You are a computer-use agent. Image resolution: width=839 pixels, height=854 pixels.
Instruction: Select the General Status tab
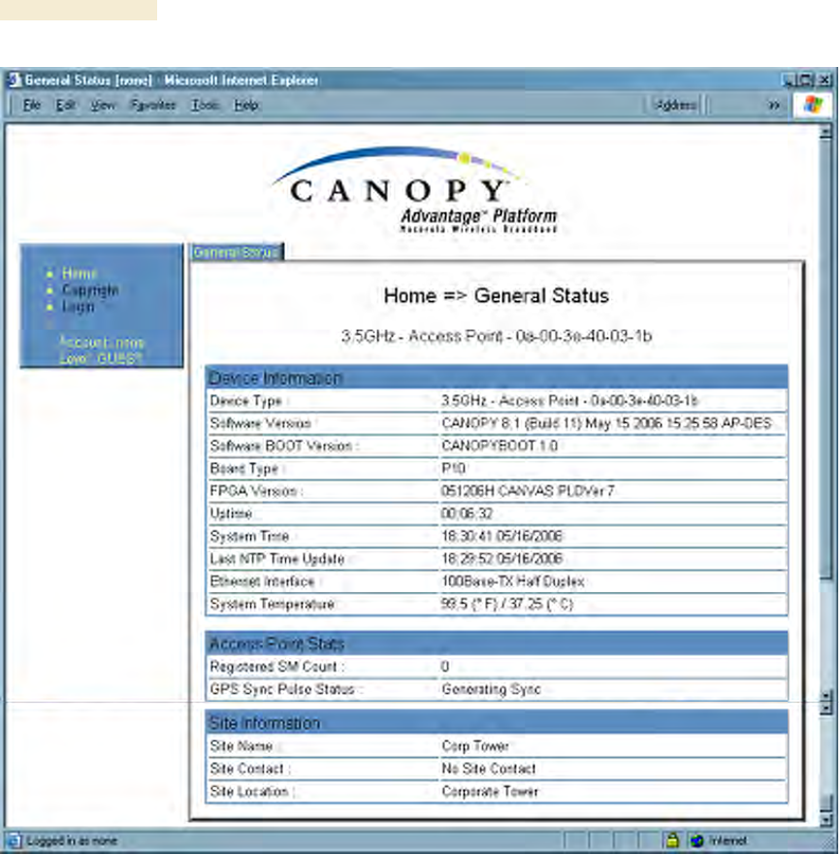click(237, 252)
